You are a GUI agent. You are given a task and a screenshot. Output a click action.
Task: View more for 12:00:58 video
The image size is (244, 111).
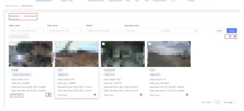tap(155, 95)
